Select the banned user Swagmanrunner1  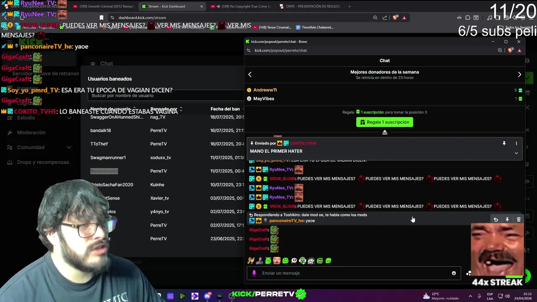pos(108,158)
